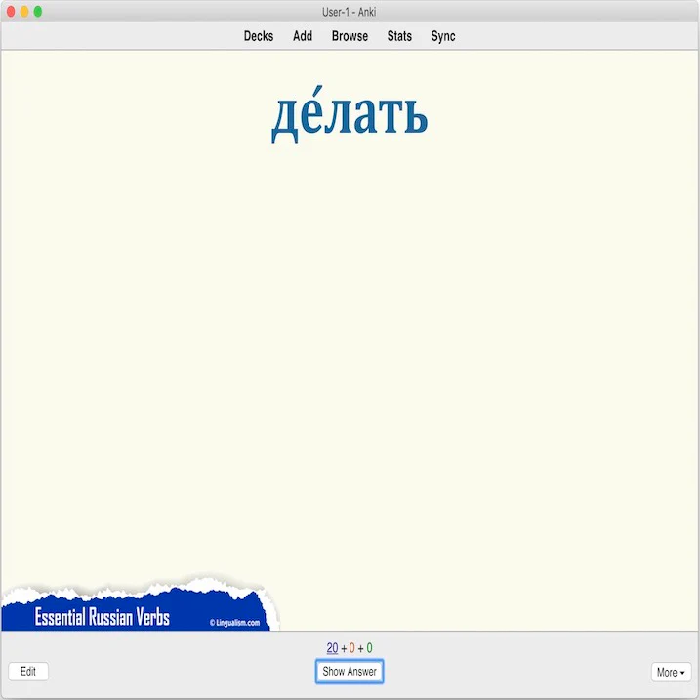Open the Decks list
Viewport: 700px width, 700px height.
(x=259, y=36)
